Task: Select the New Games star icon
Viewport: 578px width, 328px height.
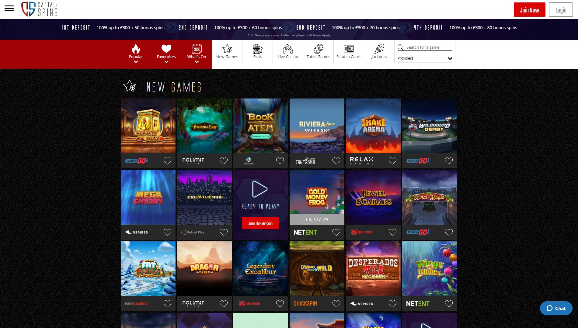Action: [x=227, y=49]
